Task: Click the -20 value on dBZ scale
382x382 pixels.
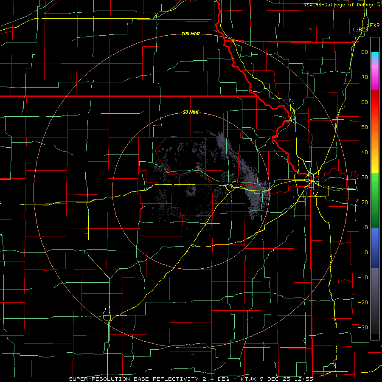Action: pyautogui.click(x=363, y=303)
